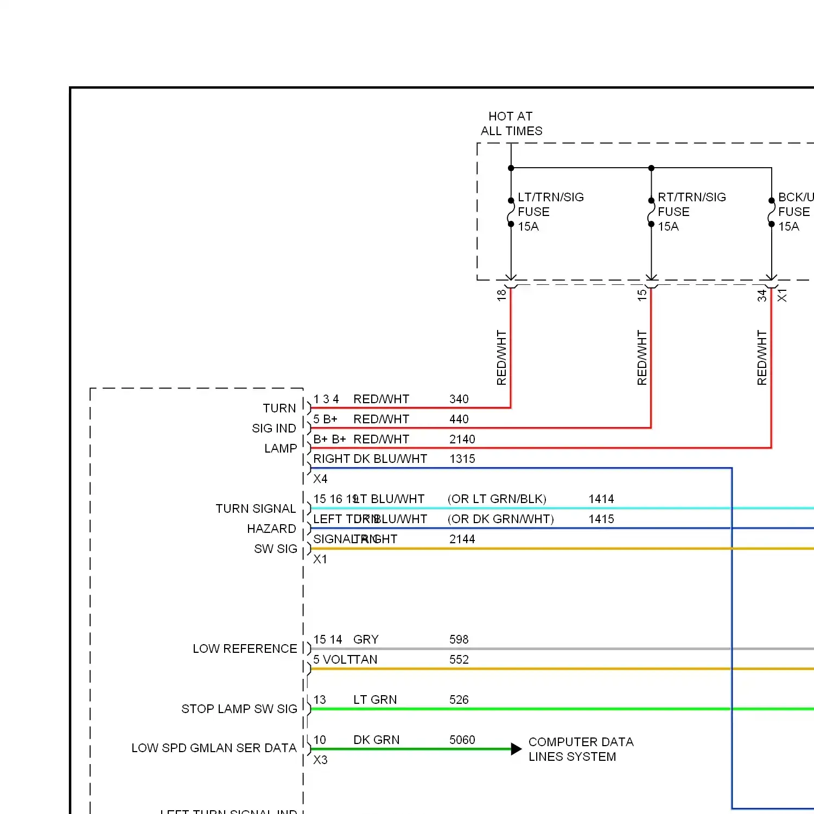Click circuit number 1414
Viewport: 814px width, 814px height.
pyautogui.click(x=601, y=499)
